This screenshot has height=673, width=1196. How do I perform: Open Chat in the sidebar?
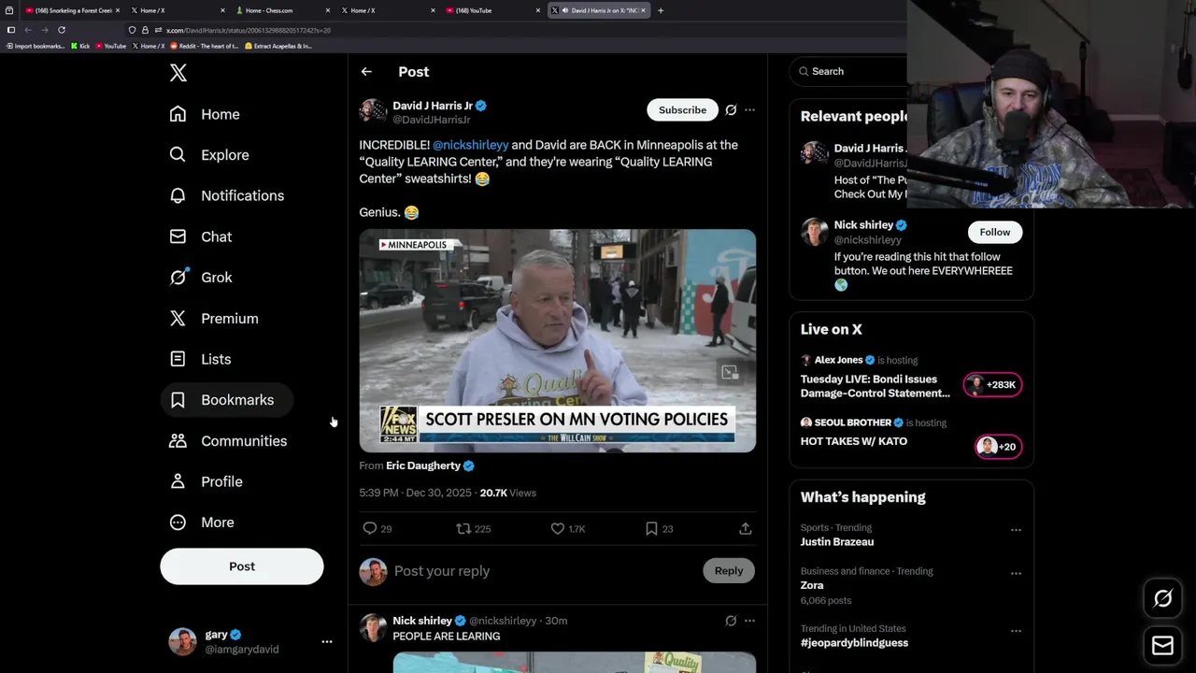(x=201, y=236)
